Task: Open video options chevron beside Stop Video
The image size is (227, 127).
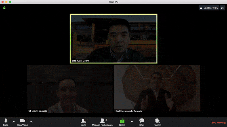Action: [31, 122]
